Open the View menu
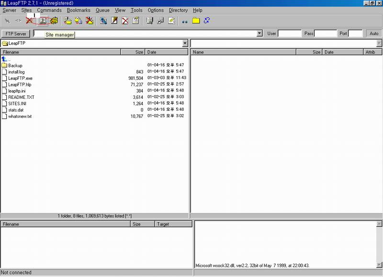This screenshot has width=383, height=277. click(120, 10)
